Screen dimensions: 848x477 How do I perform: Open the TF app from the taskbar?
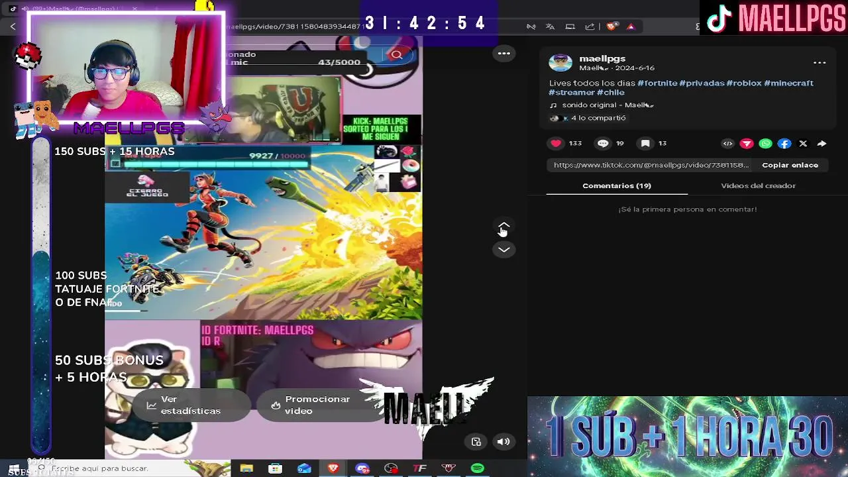point(420,468)
